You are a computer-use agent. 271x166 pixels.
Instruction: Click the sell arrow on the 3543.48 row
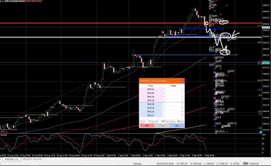[163, 100]
